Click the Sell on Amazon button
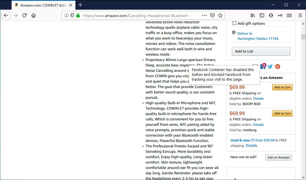Viewport: 306px width, 180px height. tap(278, 157)
